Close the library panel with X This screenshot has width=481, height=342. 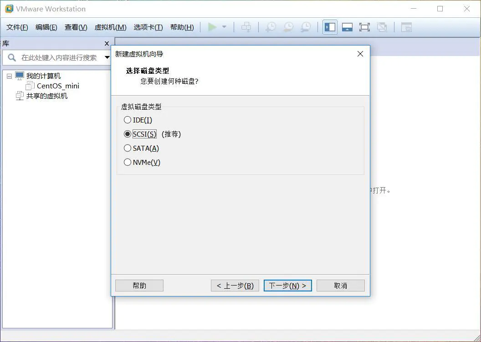pos(107,44)
